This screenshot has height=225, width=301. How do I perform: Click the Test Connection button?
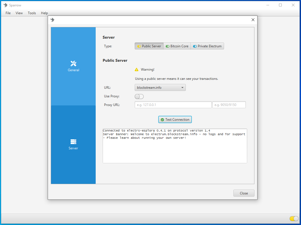175,120
